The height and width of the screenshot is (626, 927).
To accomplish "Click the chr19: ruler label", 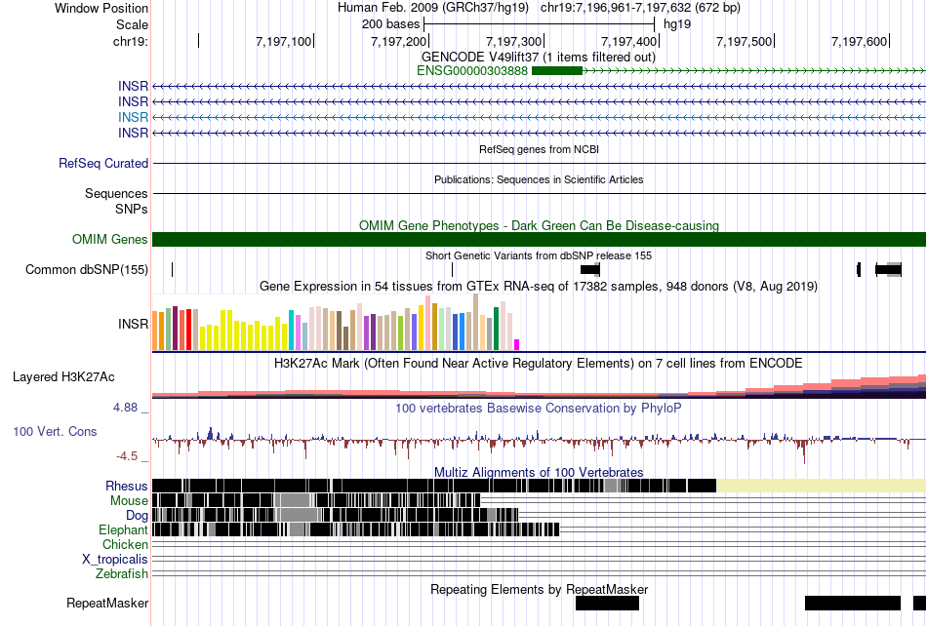I will [x=131, y=41].
